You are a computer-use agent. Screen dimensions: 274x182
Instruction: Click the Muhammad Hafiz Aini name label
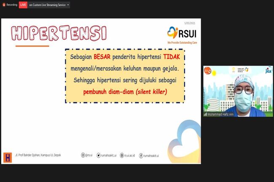pos(221,114)
